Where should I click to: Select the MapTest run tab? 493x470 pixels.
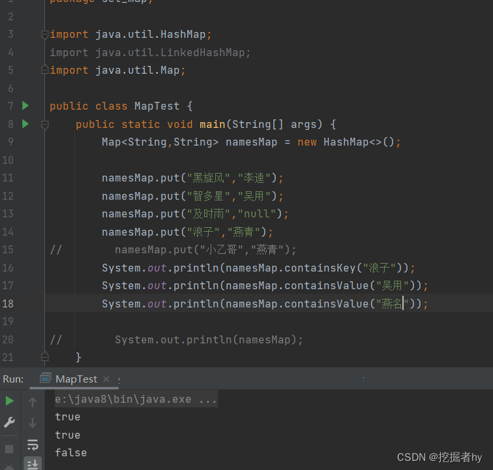76,379
